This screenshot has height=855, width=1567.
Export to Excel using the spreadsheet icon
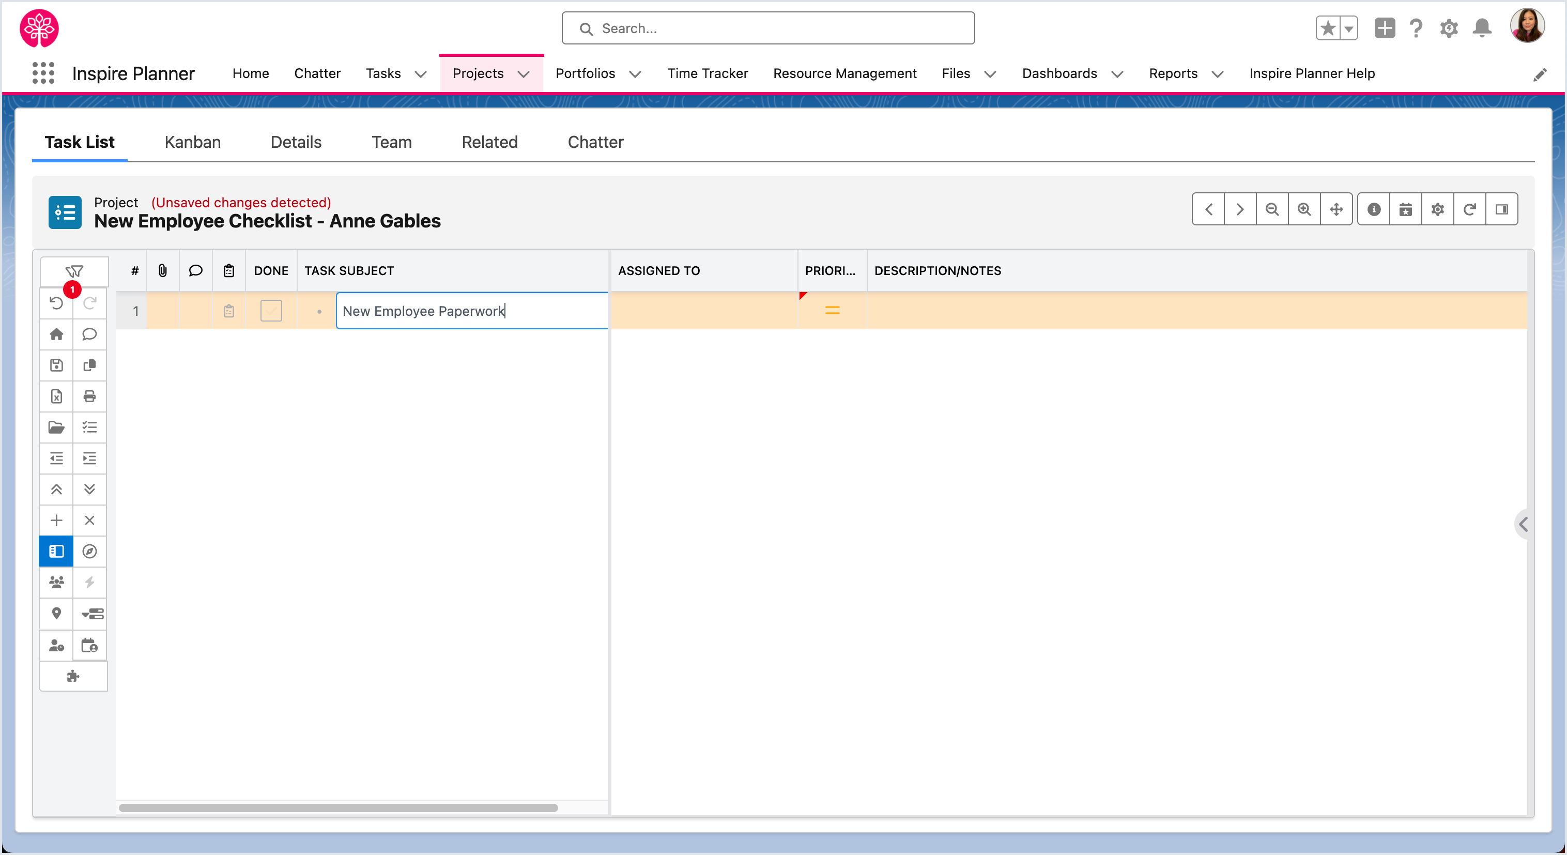(56, 396)
